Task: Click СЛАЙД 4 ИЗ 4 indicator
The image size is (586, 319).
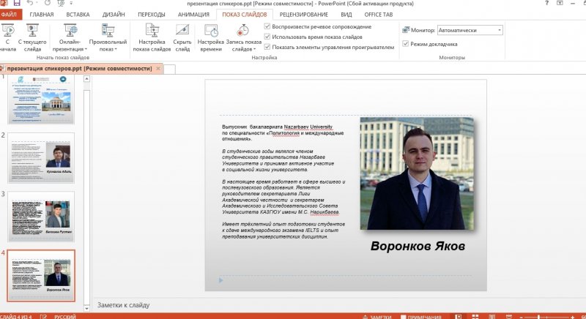Action: (x=15, y=317)
